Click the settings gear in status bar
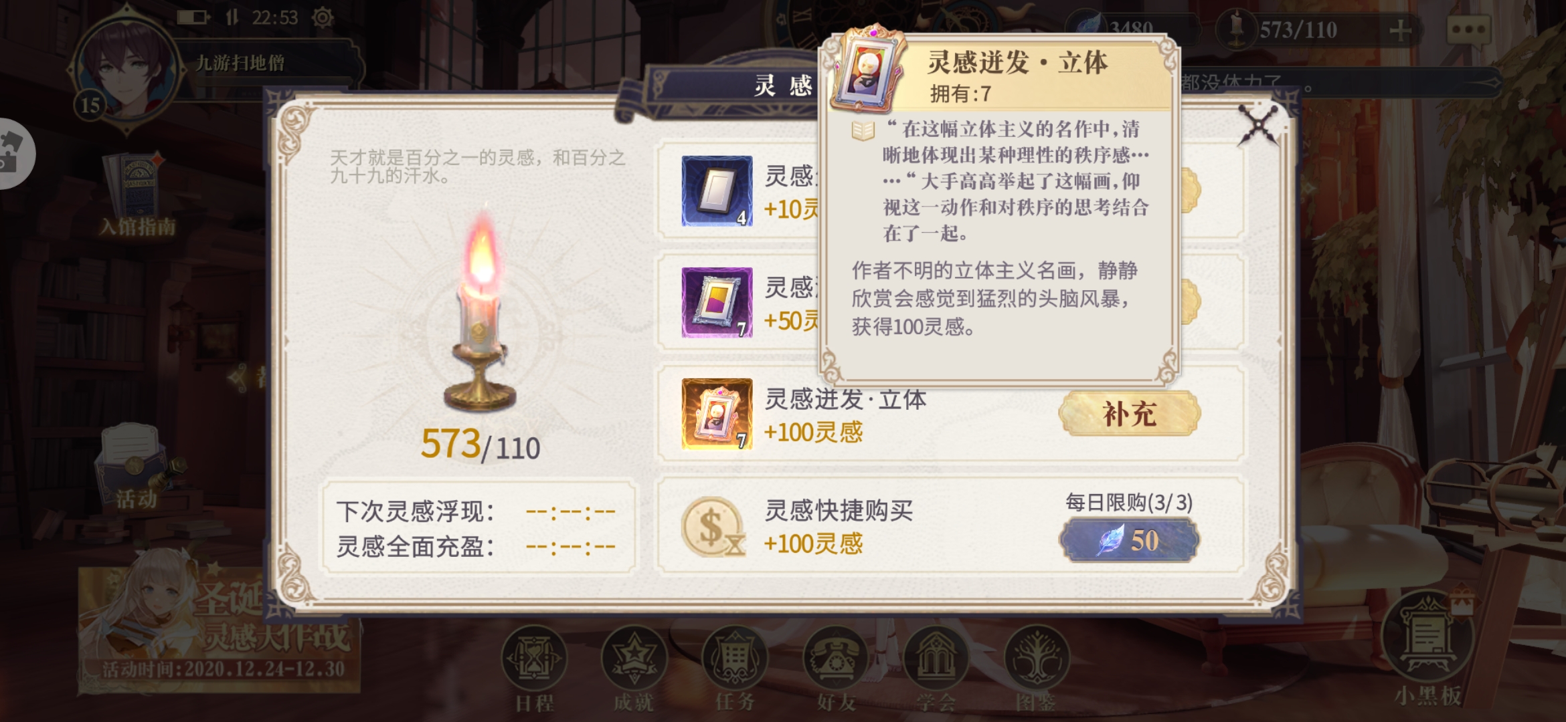 tap(323, 17)
